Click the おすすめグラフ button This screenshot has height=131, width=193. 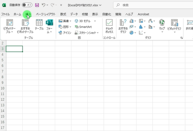coord(123,26)
